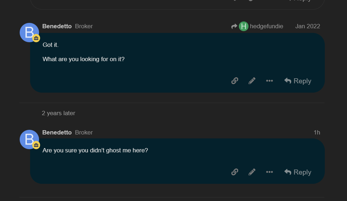Open ellipsis menu on "ghost me here" post
The image size is (347, 201).
tap(269, 172)
